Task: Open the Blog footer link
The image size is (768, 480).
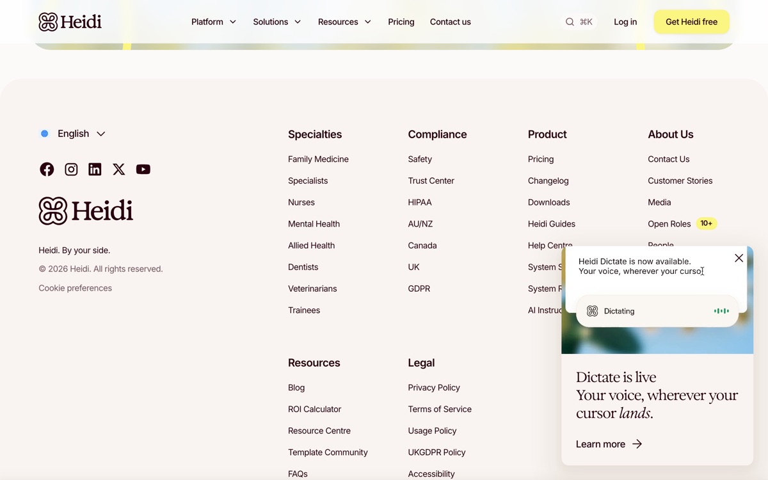Action: click(x=296, y=388)
